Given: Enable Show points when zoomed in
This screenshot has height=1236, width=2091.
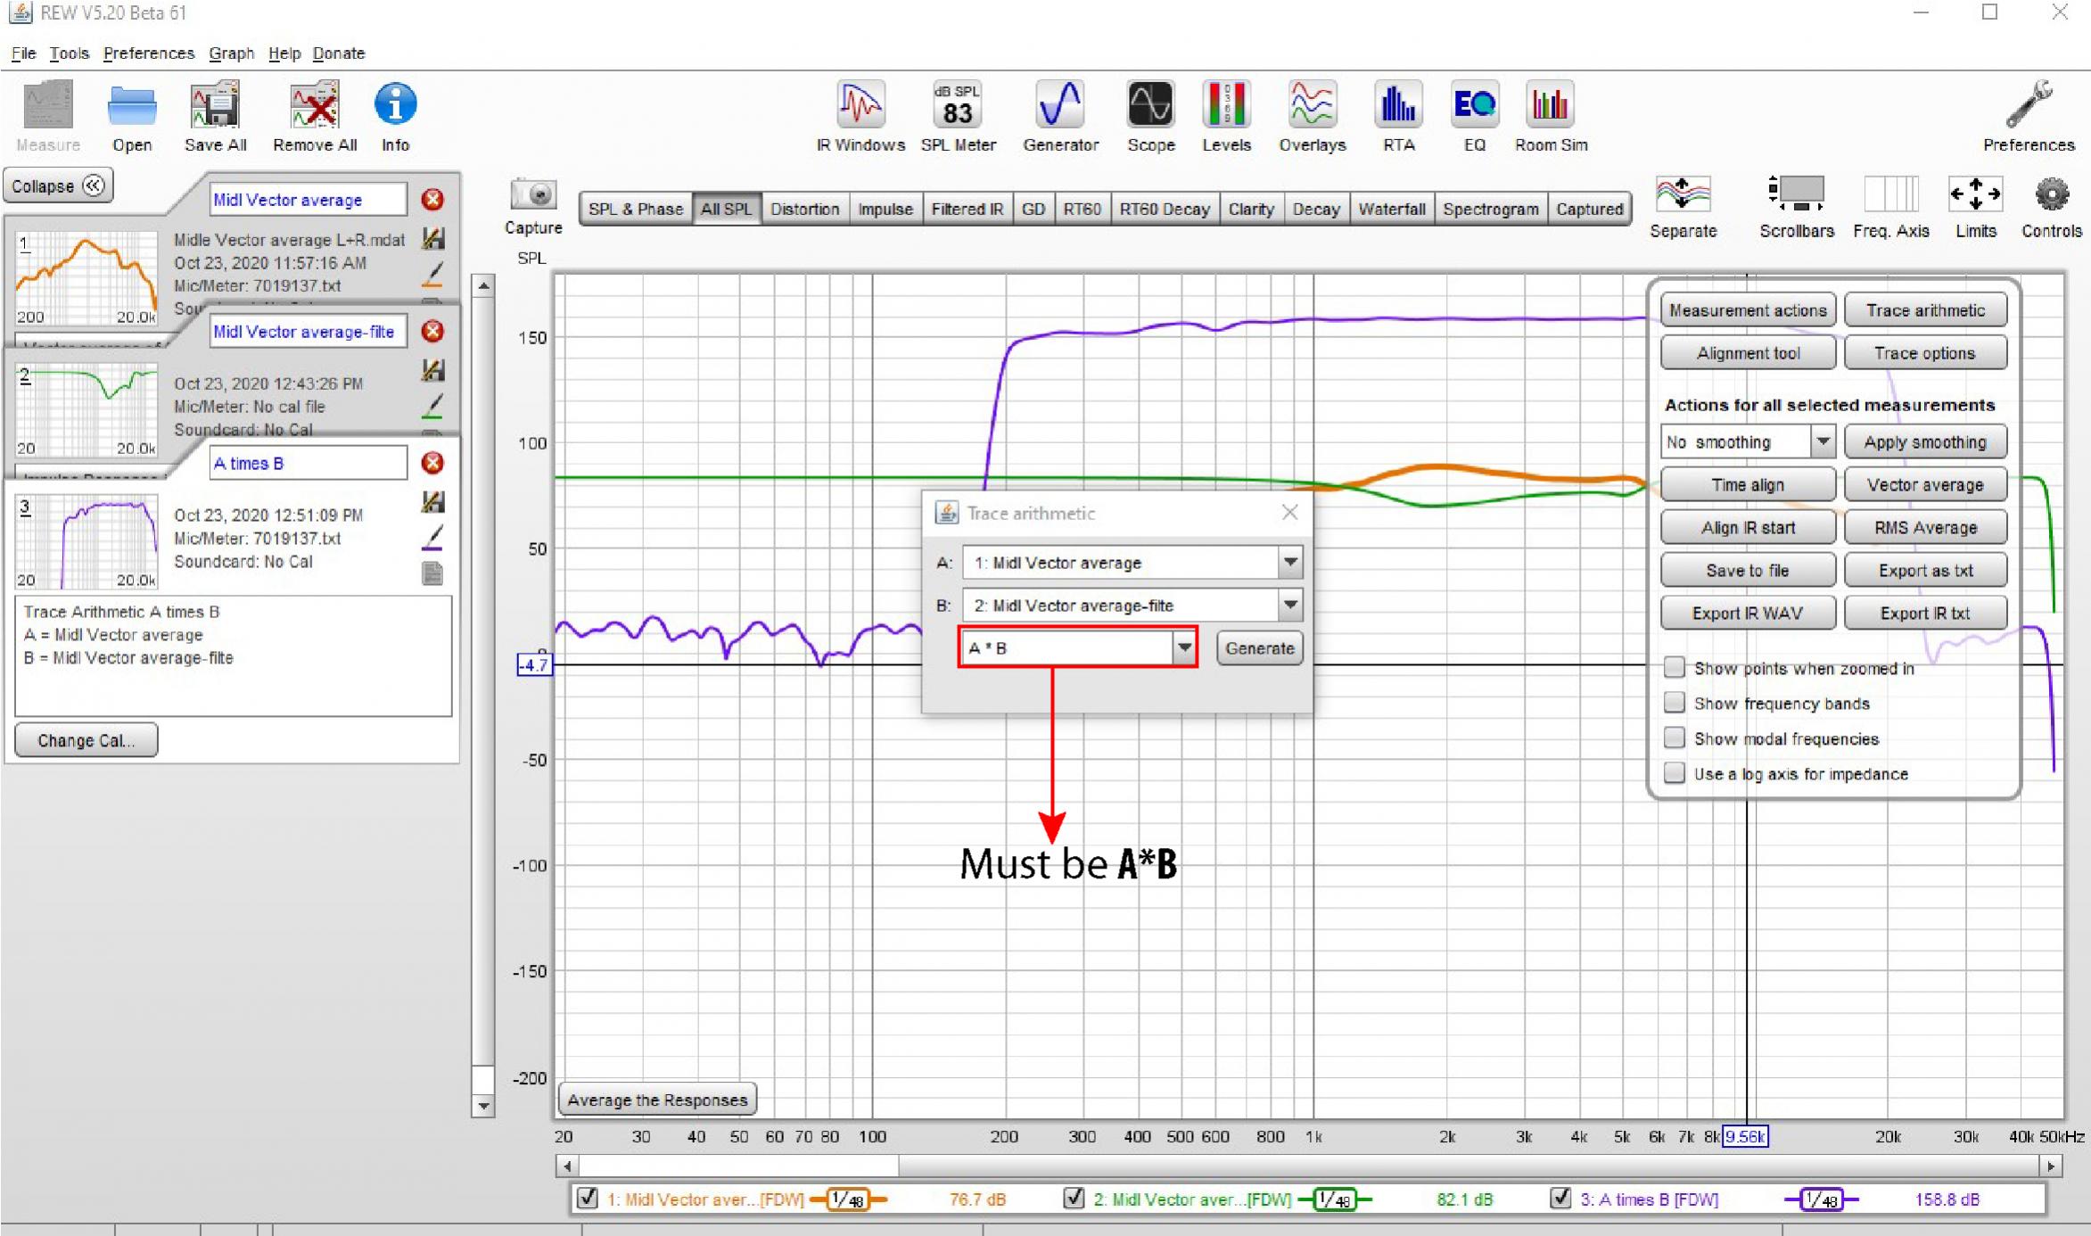Looking at the screenshot, I should (1674, 667).
